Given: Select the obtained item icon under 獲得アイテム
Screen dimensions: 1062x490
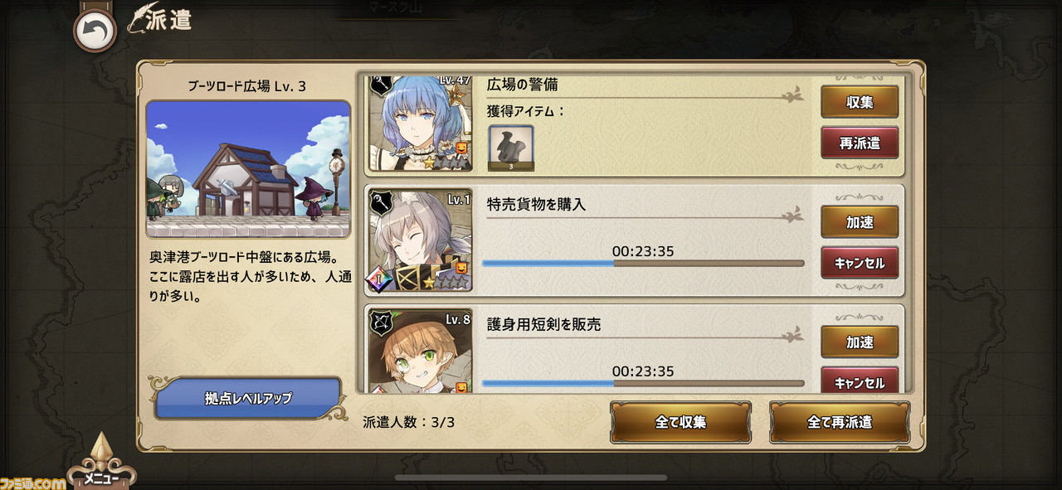Looking at the screenshot, I should [511, 148].
